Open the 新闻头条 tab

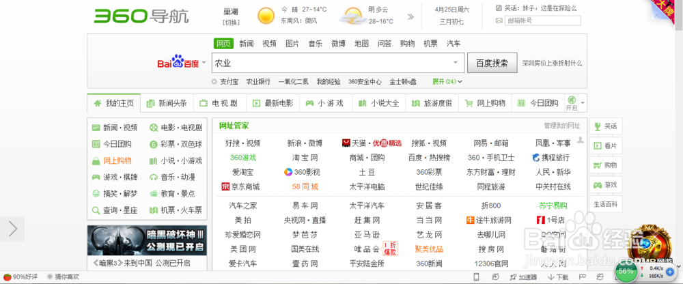pos(167,103)
